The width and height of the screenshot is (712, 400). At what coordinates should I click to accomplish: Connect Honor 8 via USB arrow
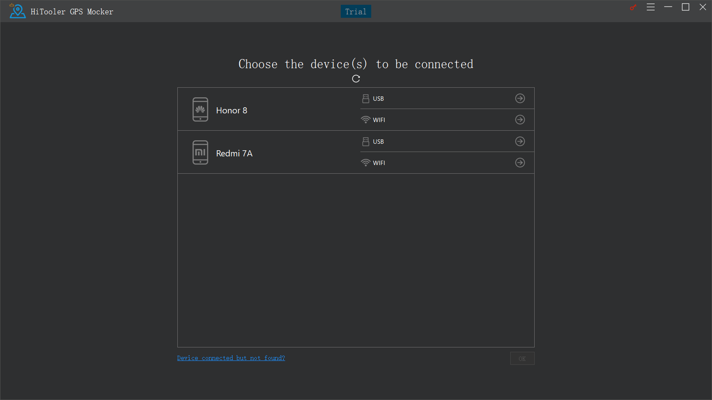[x=520, y=99]
